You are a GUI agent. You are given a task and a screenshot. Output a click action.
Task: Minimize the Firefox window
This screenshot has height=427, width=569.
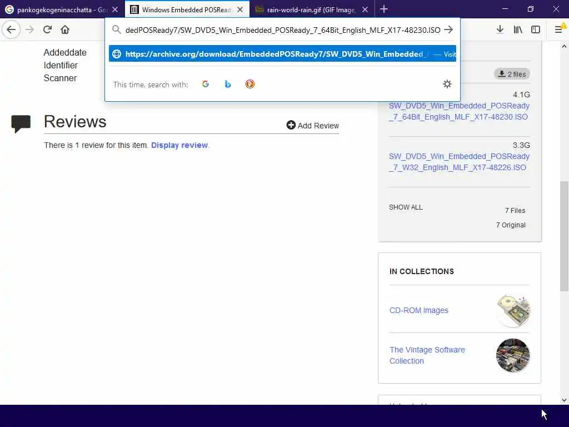[x=505, y=9]
